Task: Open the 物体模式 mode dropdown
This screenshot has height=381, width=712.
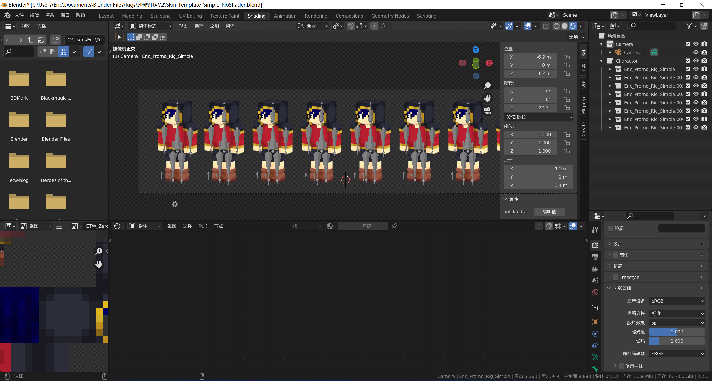Action: [x=151, y=26]
